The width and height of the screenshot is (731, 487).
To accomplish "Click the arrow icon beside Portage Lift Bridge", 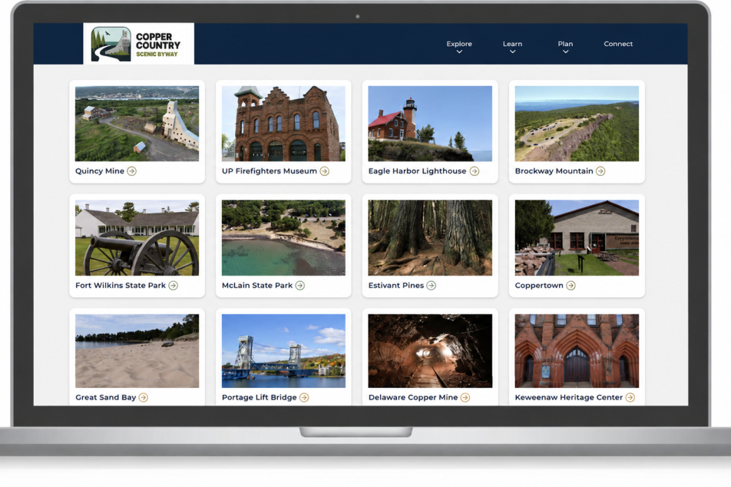I will pyautogui.click(x=304, y=397).
